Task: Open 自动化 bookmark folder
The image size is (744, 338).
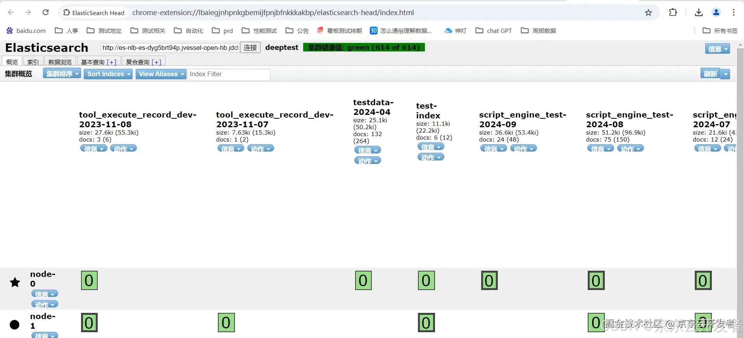Action: coord(188,31)
